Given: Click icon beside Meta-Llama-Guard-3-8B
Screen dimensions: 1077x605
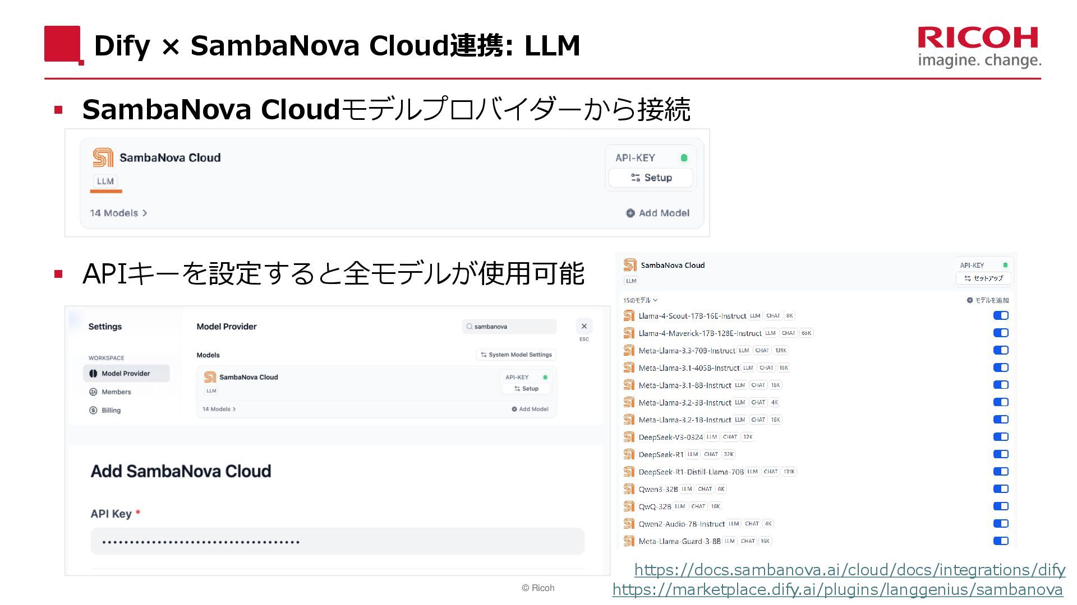Looking at the screenshot, I should point(629,542).
